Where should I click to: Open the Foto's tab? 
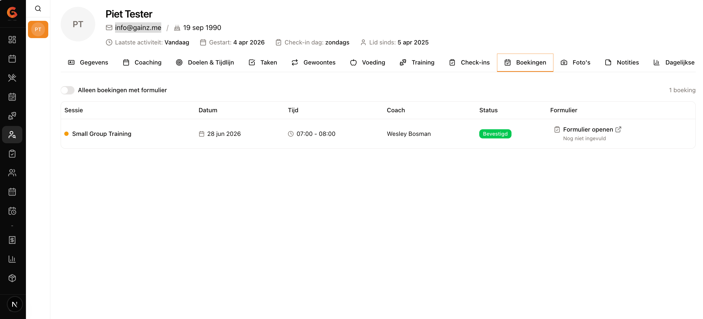click(x=576, y=62)
